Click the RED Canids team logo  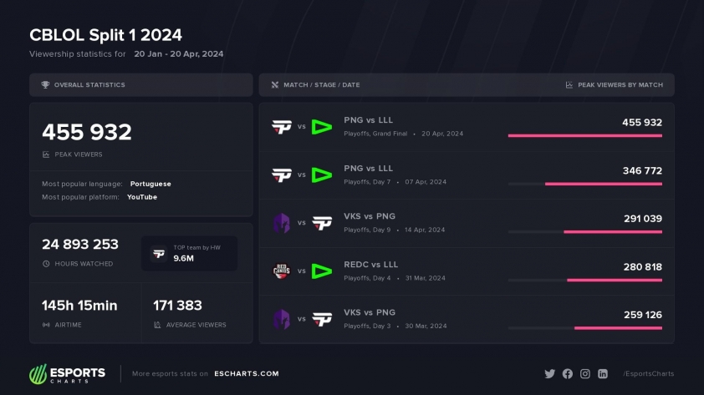(282, 271)
